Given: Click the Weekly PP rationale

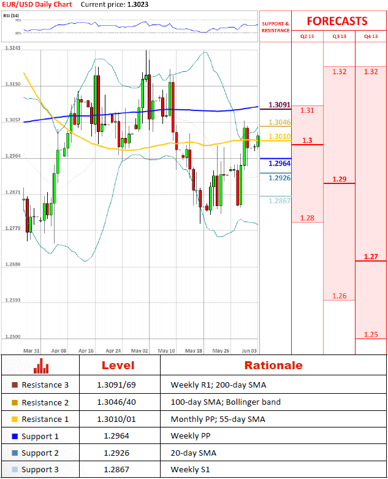Looking at the screenshot, I should [x=191, y=435].
